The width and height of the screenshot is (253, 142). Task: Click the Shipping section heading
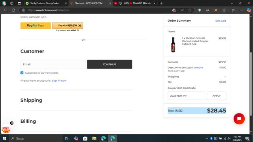click(31, 100)
